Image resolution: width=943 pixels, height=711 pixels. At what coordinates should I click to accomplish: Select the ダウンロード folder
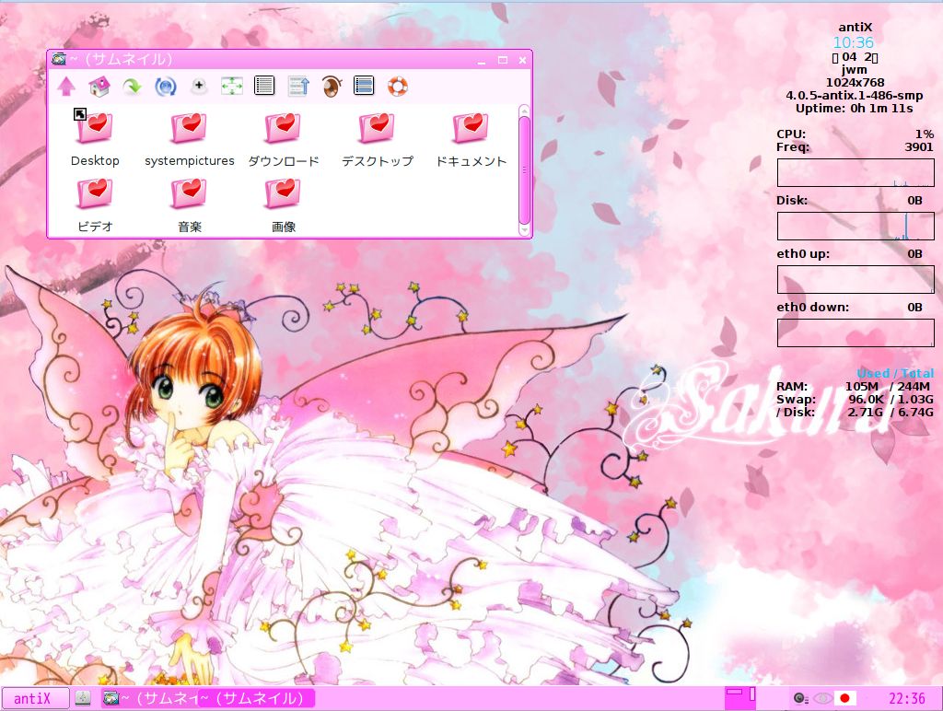(x=283, y=129)
